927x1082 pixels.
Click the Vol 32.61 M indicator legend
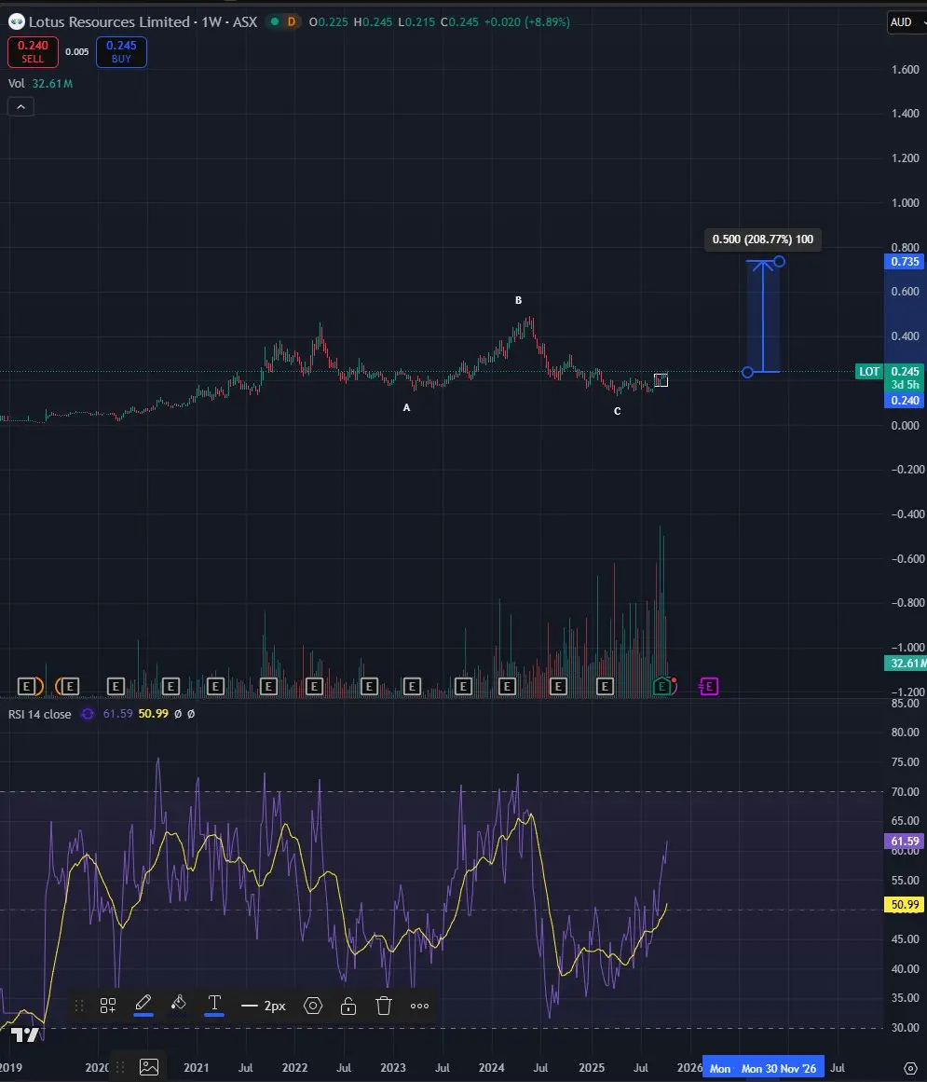pyautogui.click(x=40, y=84)
